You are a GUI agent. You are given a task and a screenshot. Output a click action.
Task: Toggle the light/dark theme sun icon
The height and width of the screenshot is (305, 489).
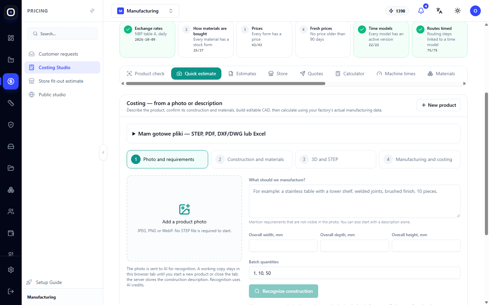click(458, 11)
